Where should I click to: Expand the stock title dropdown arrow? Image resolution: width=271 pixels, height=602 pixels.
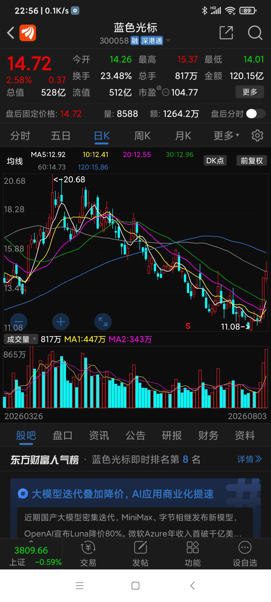[x=168, y=40]
